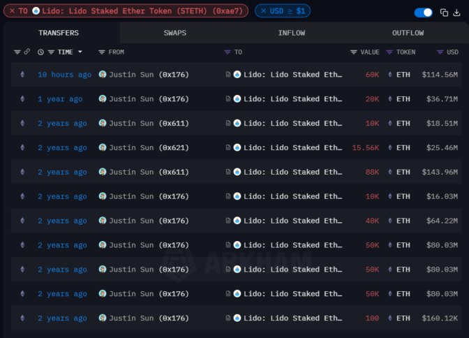The image size is (469, 338).
Task: Click ETH token in the 60K row
Action: (403, 75)
